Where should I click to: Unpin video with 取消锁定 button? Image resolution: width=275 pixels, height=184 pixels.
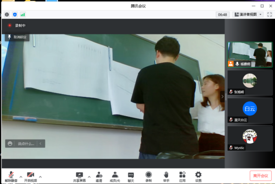pyautogui.click(x=17, y=37)
